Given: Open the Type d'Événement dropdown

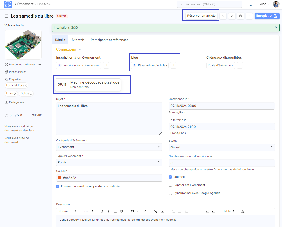Looking at the screenshot, I should pyautogui.click(x=109, y=162).
